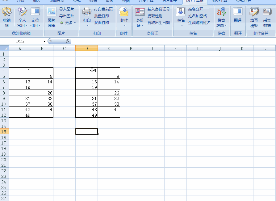276x201 pixels.
Task: Select row 20 header
Action: [x=4, y=160]
